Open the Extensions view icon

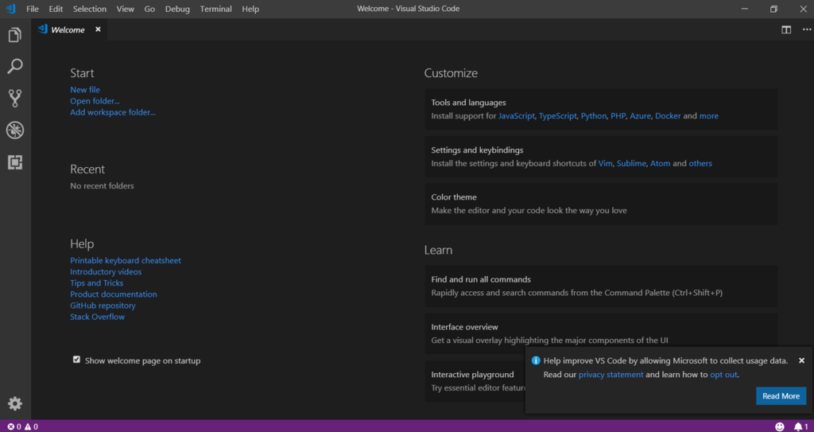[x=15, y=163]
